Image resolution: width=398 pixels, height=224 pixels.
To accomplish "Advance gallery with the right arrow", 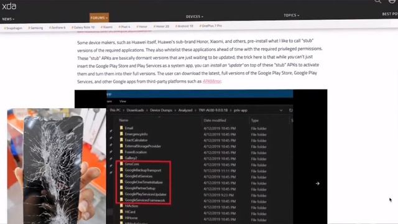I will tap(318, 184).
